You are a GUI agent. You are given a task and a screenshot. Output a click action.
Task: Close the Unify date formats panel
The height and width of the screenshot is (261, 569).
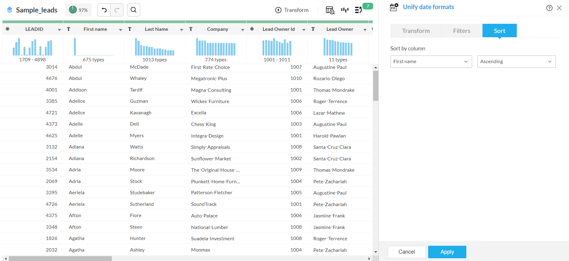point(559,8)
